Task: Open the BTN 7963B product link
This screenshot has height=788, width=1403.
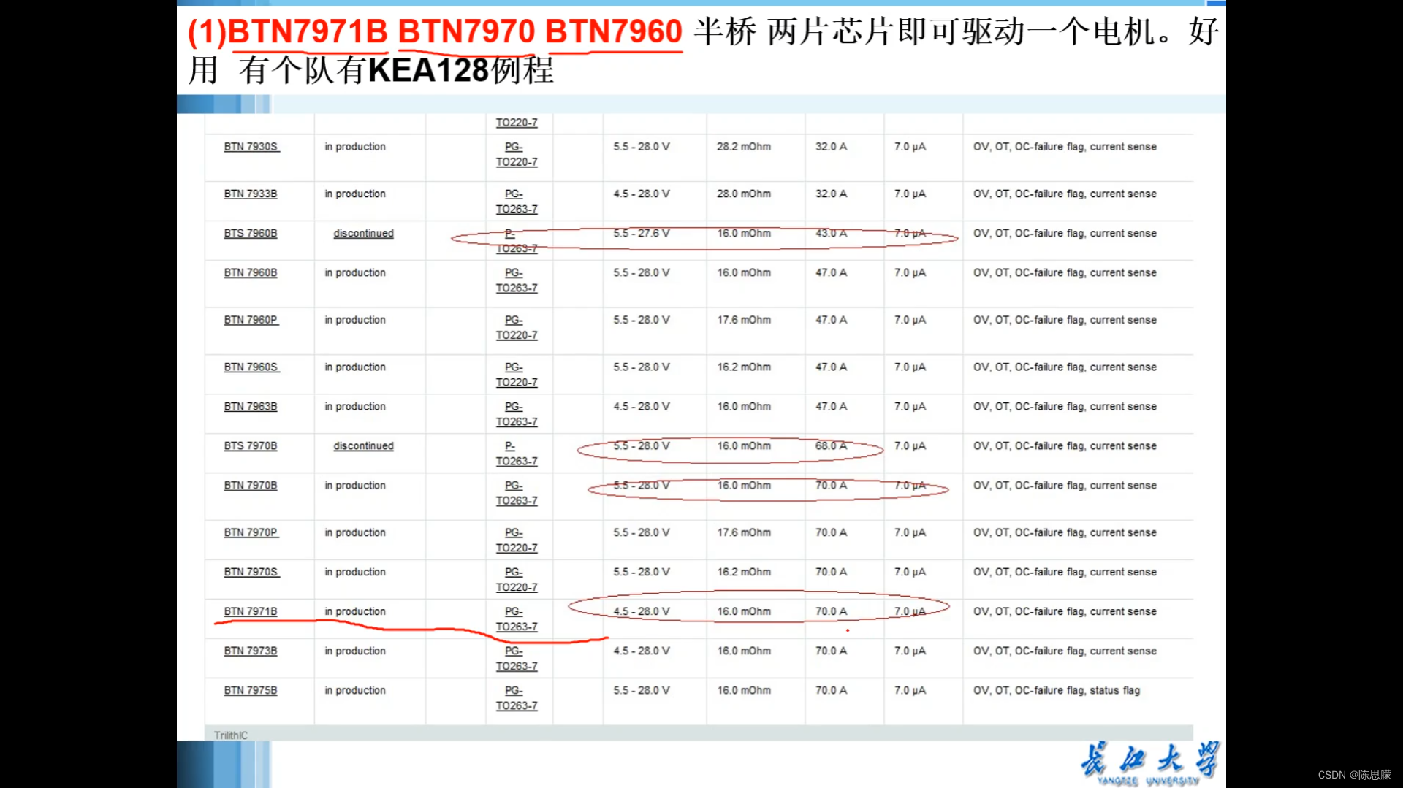Action: (x=251, y=406)
